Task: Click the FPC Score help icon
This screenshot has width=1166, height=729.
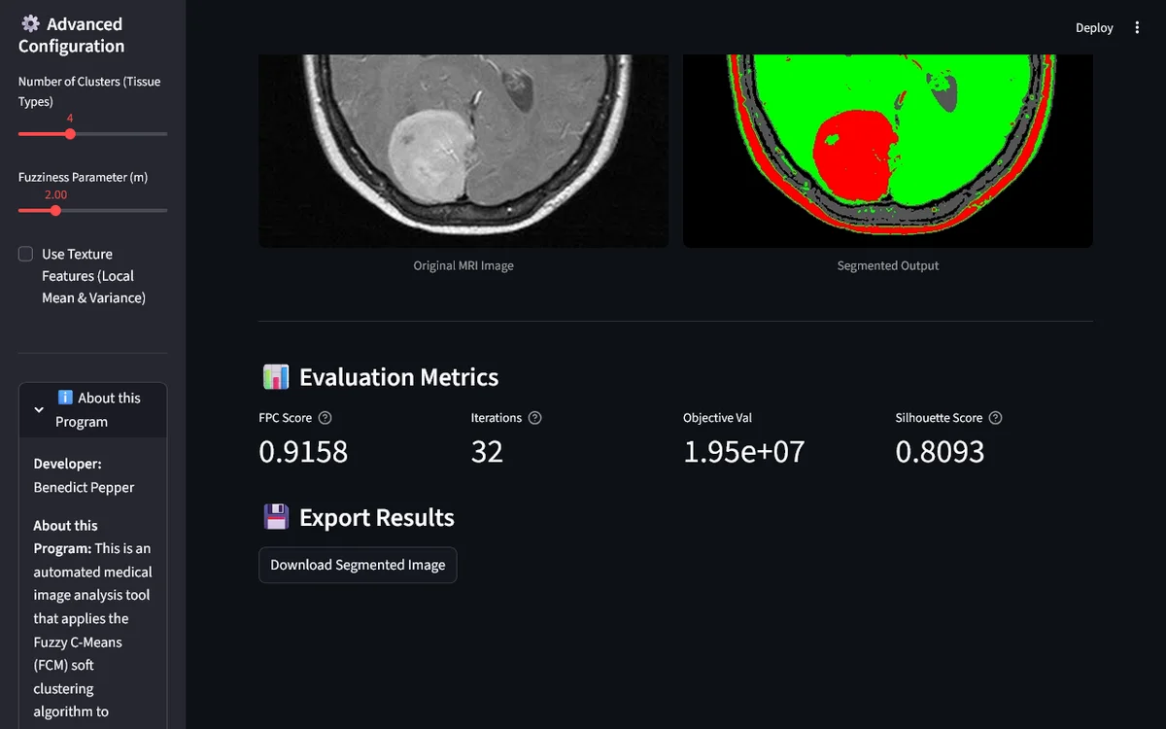Action: [x=326, y=418]
